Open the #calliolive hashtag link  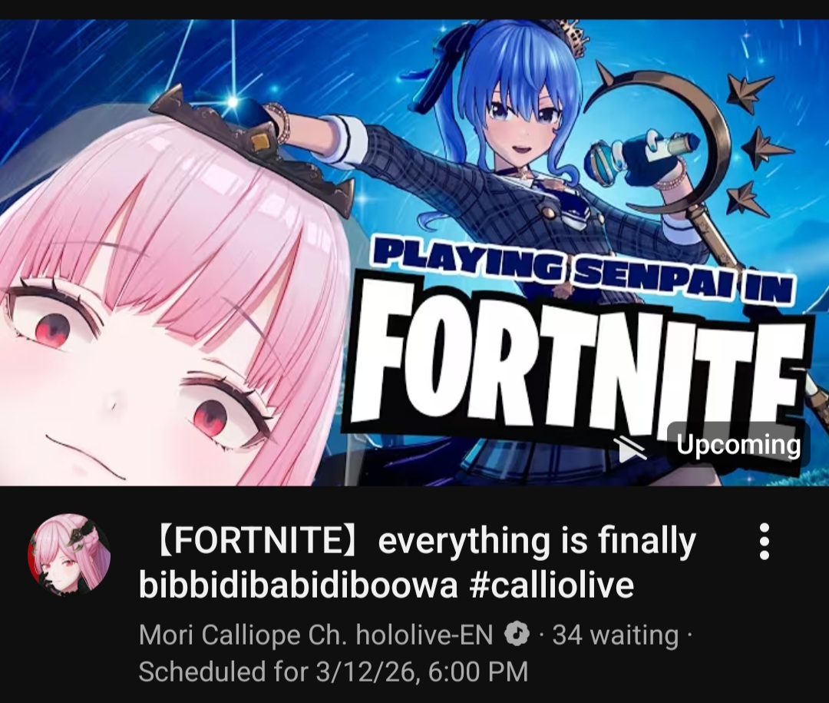[551, 585]
